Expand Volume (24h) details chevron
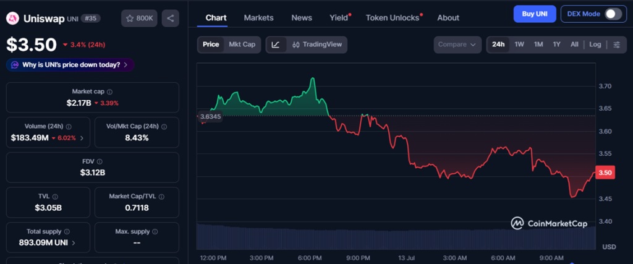Image resolution: width=633 pixels, height=264 pixels. pos(82,138)
